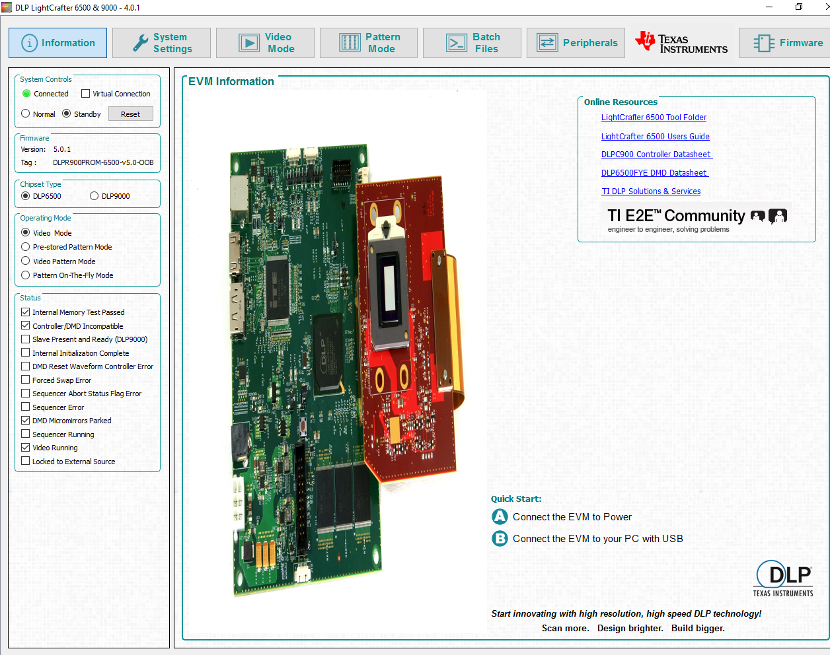Select the DLP6500 chipset radio button
Image resolution: width=830 pixels, height=655 pixels.
(26, 196)
